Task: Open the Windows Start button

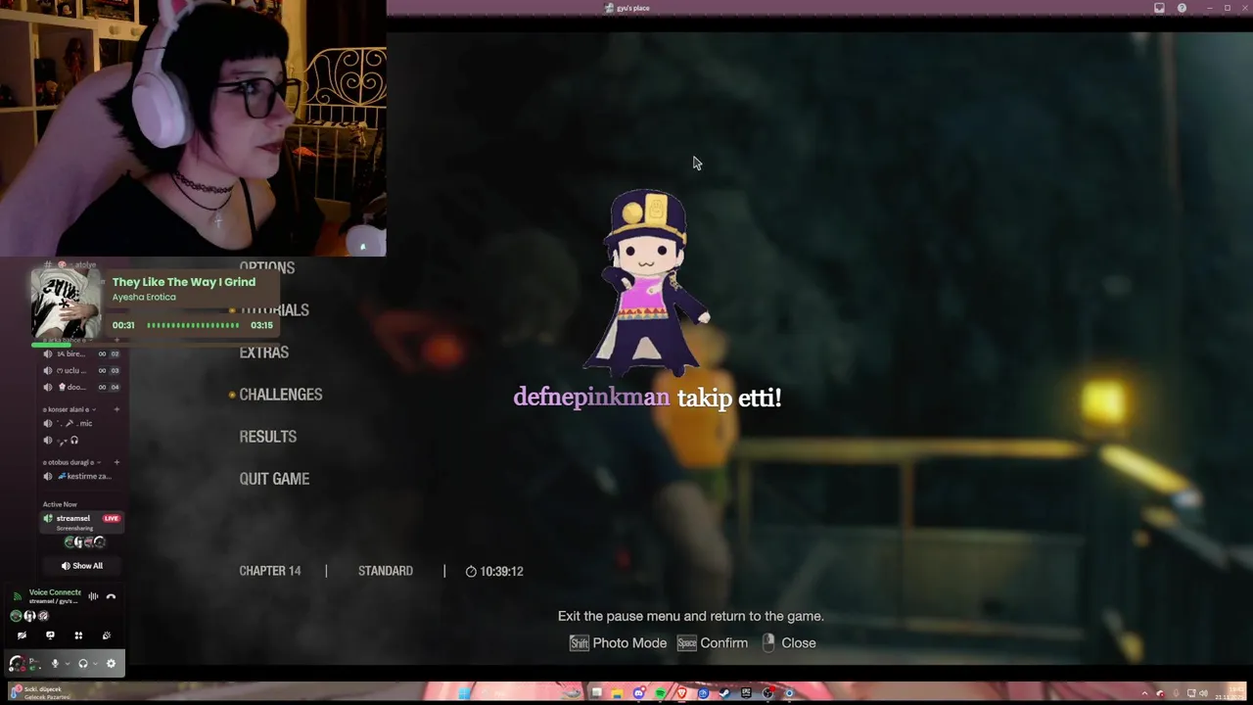Action: tap(464, 693)
